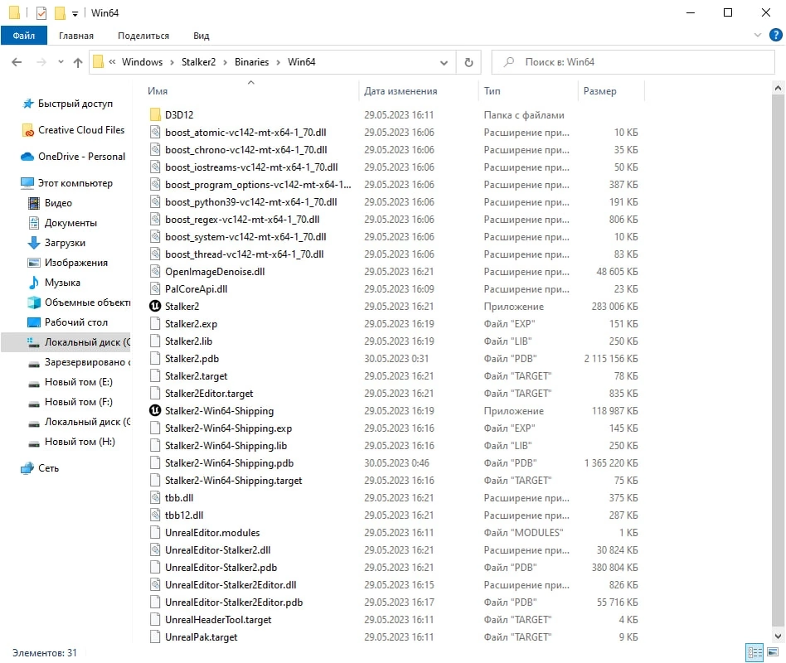Select boost_python39-vc142-mt-x64-1_70.dll file

coord(251,202)
